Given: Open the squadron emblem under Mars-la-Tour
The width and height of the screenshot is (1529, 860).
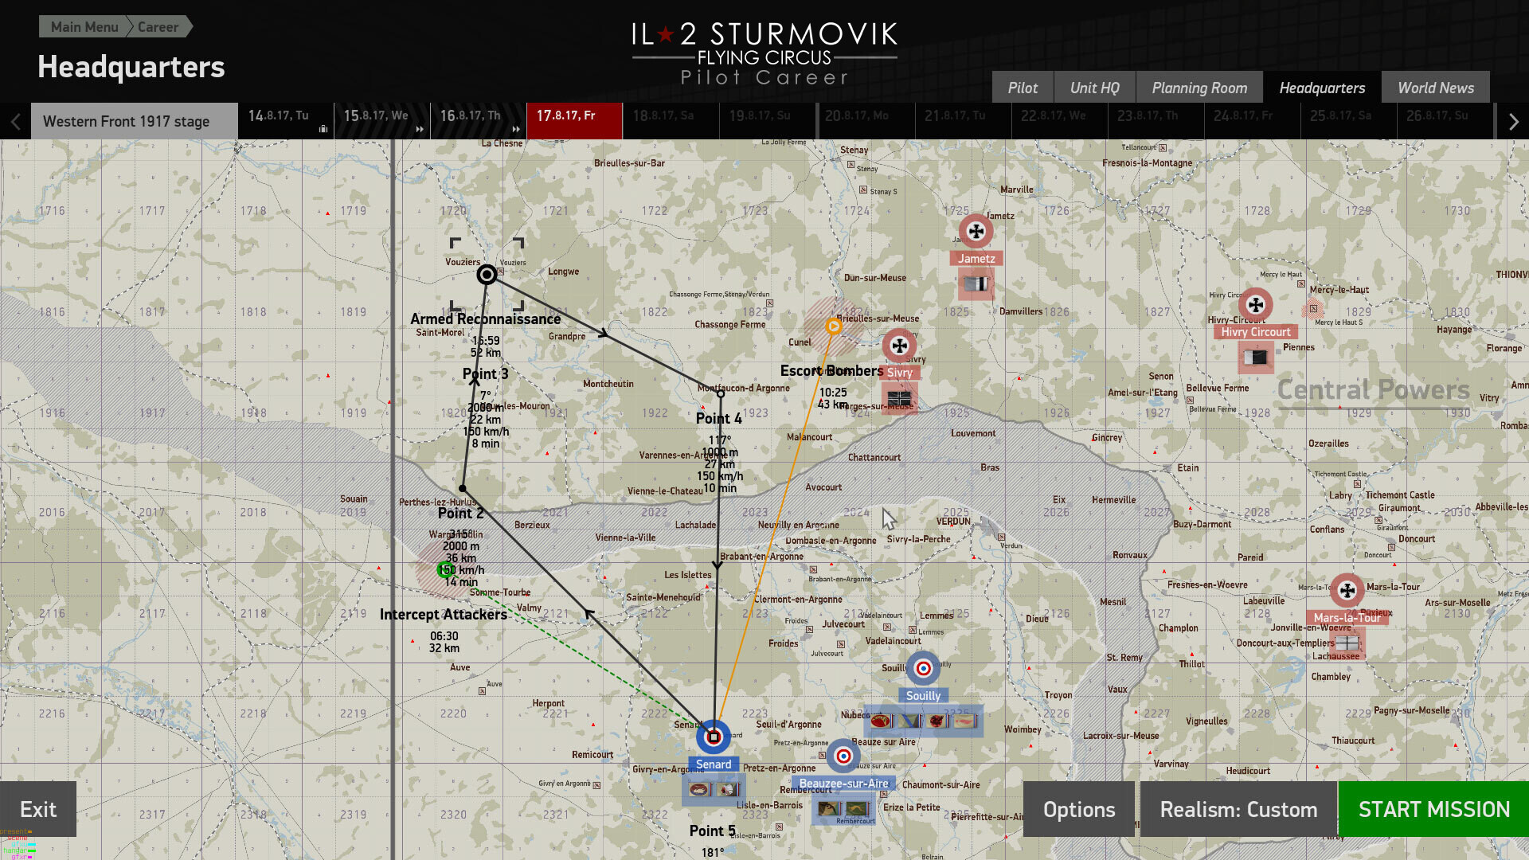Looking at the screenshot, I should [x=1347, y=643].
